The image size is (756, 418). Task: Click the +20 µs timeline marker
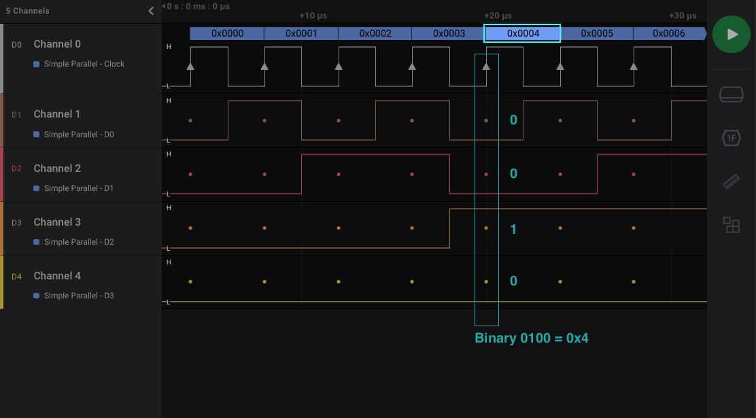click(x=498, y=15)
